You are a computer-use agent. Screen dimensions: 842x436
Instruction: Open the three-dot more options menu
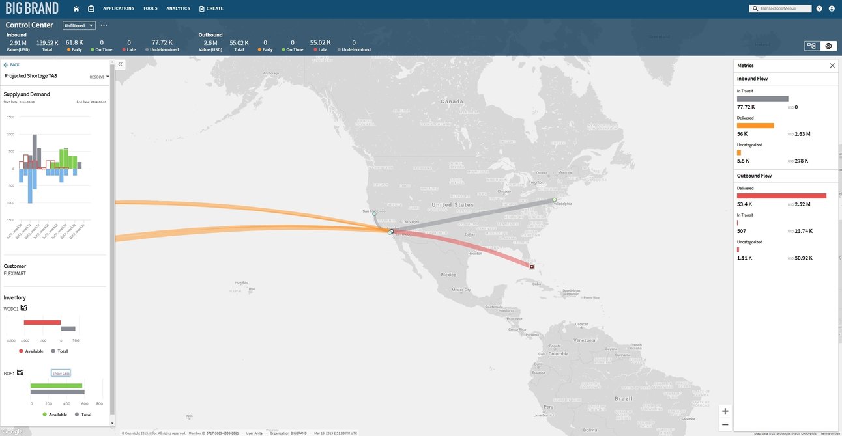tap(104, 25)
